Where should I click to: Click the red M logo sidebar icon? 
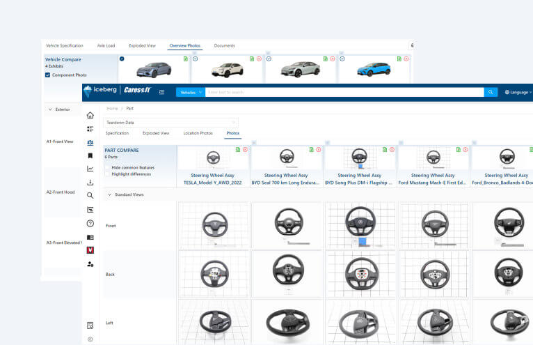tap(90, 250)
